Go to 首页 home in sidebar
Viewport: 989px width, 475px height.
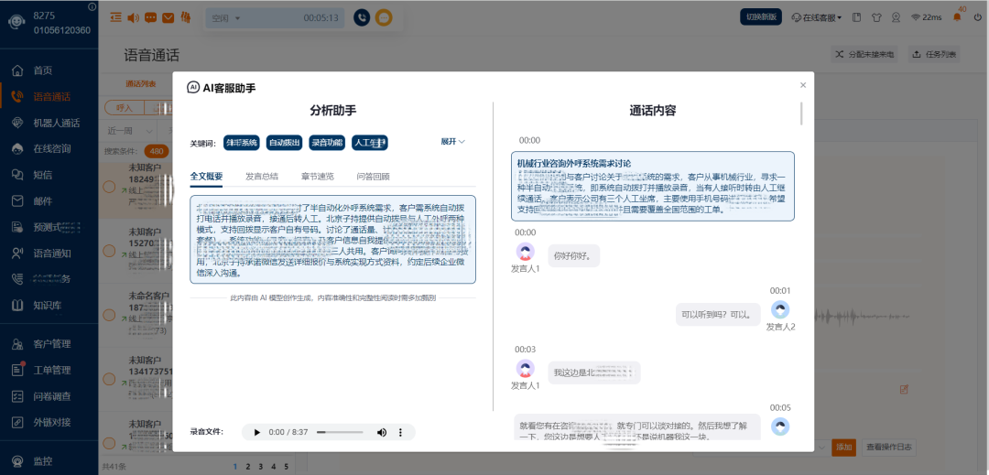coord(43,70)
